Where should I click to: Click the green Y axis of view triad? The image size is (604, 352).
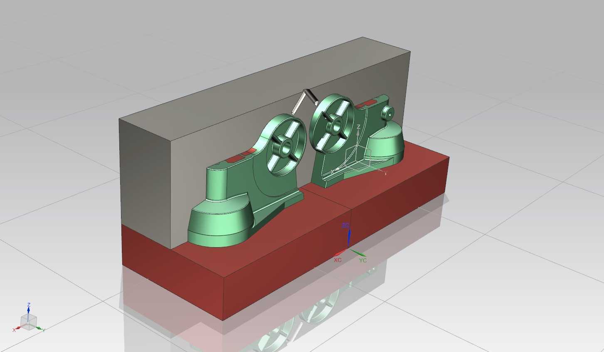click(x=41, y=329)
